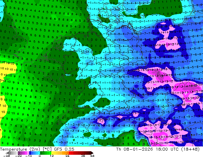The width and height of the screenshot is (203, 157).
Task: Click the '18:00 UTC' time label
Action: pos(166,149)
